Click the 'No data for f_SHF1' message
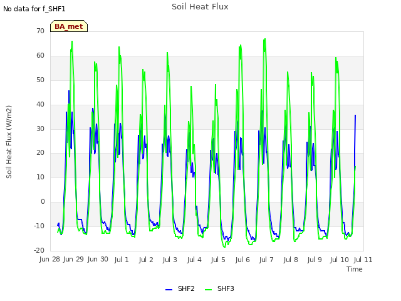This screenshot has width=401, height=301. 34,9
